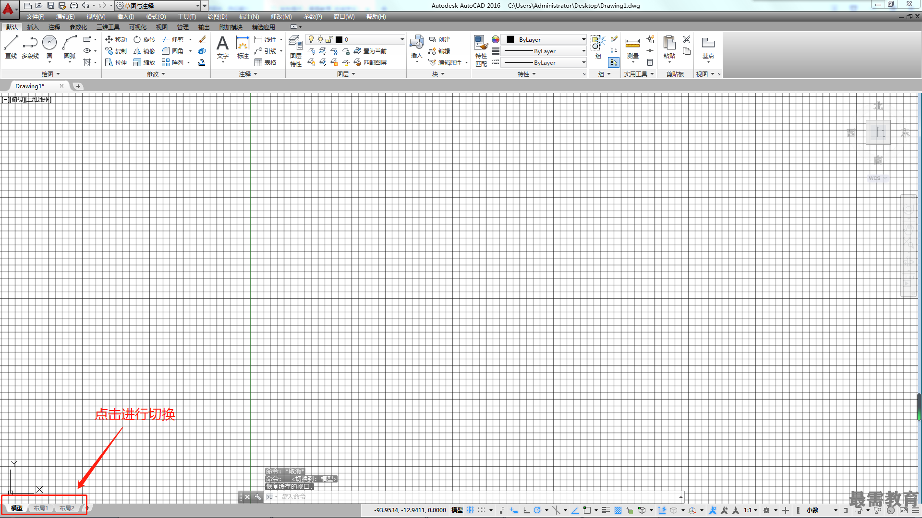This screenshot has width=922, height=518.
Task: Click the 拉伸 (Stretch) tool
Action: point(116,62)
